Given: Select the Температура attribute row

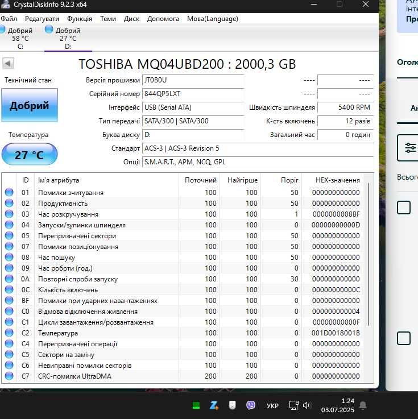Looking at the screenshot, I should click(183, 333).
